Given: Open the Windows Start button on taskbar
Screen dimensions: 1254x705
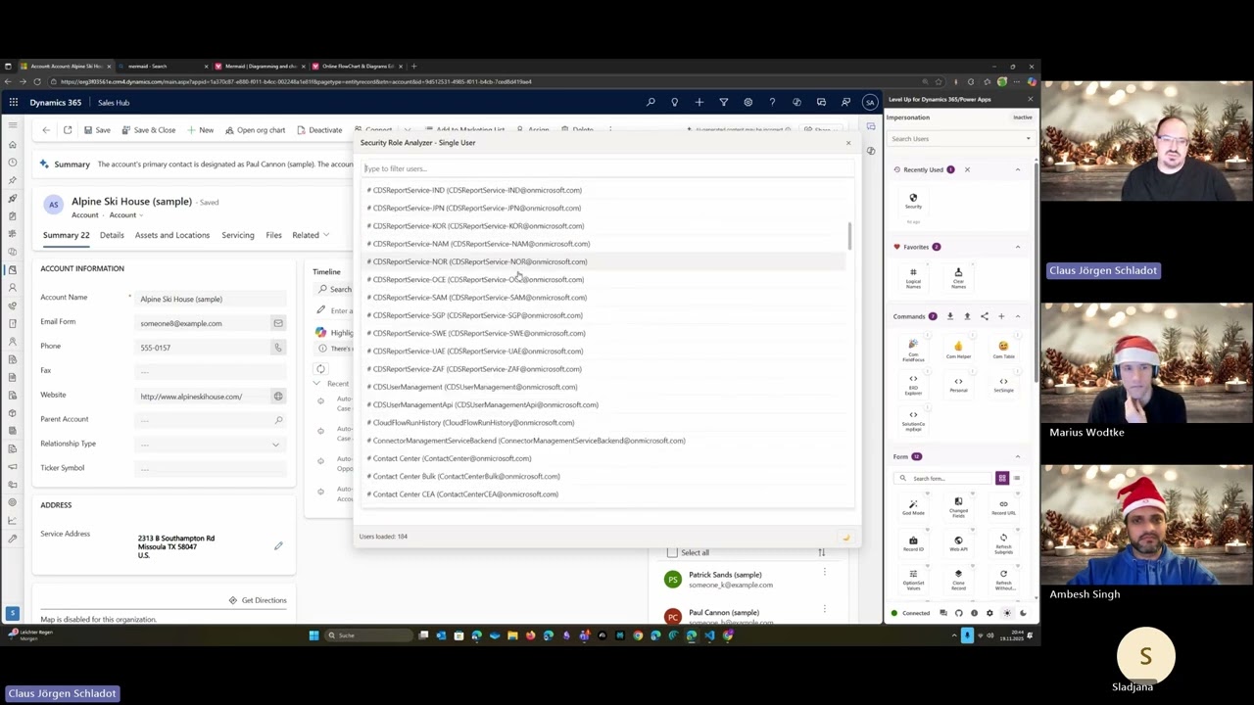Looking at the screenshot, I should [x=313, y=635].
